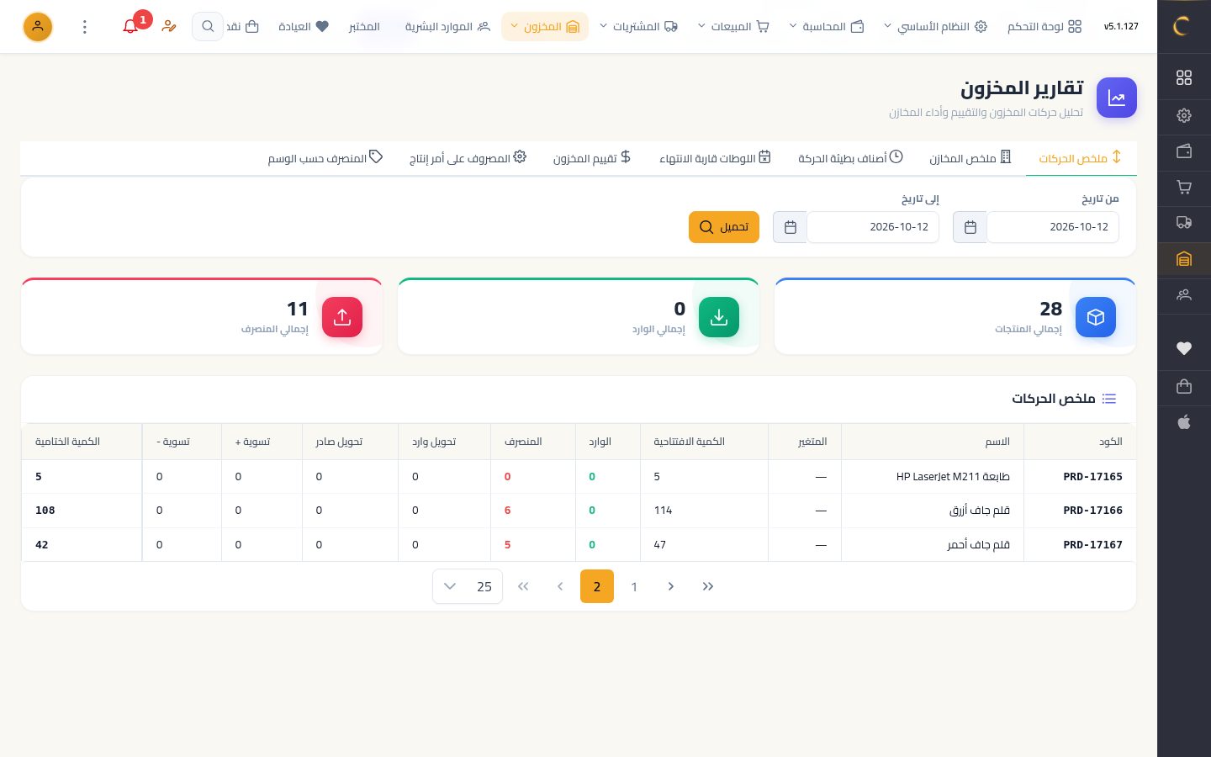Open the sidebar delivery truck icon

pos(1184,223)
